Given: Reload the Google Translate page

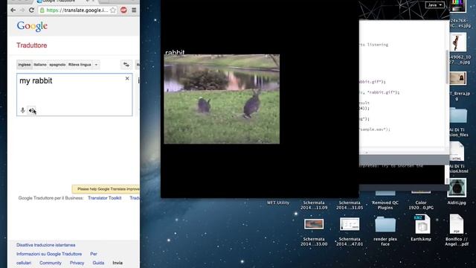Looking at the screenshot, I should coord(31,10).
